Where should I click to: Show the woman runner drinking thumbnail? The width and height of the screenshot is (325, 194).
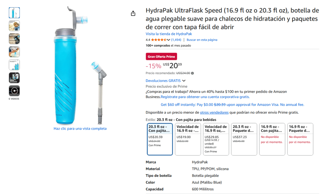pos(14,26)
